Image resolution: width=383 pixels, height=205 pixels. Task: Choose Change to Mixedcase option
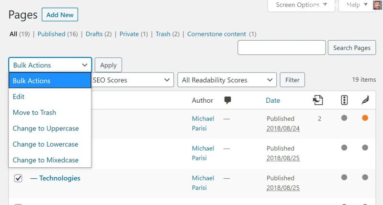(x=50, y=160)
